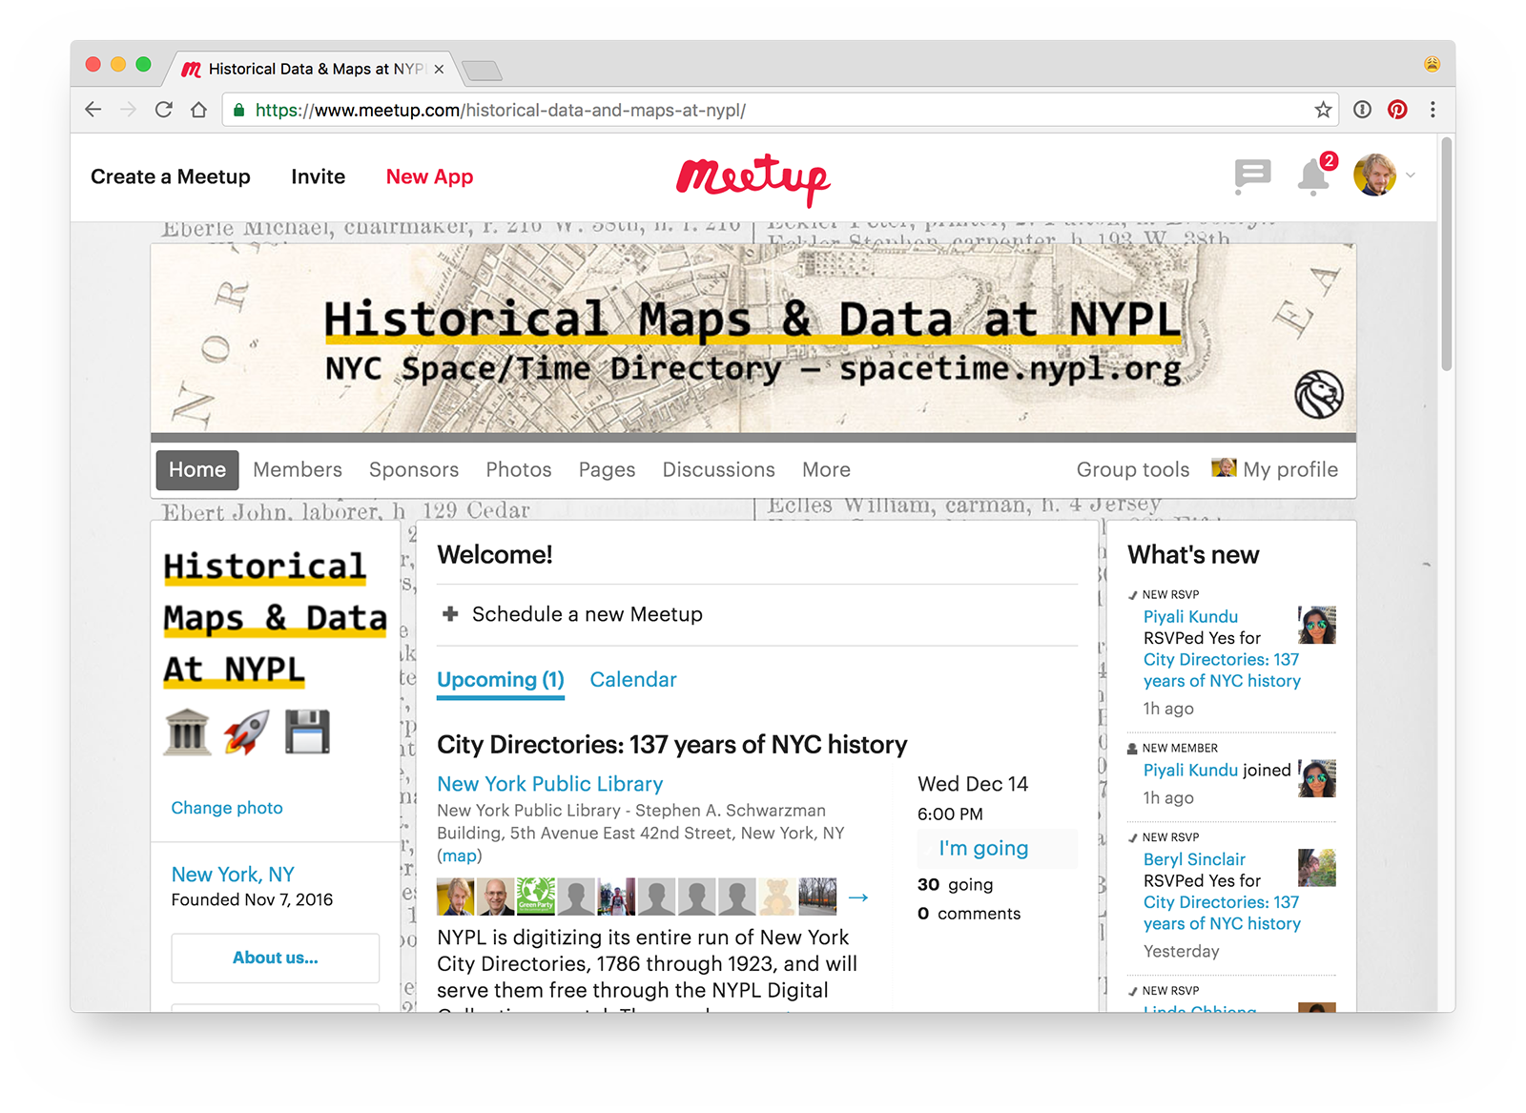Click Piyali Kundu avatar in NEW MEMBER item
This screenshot has width=1526, height=1113.
point(1317,778)
